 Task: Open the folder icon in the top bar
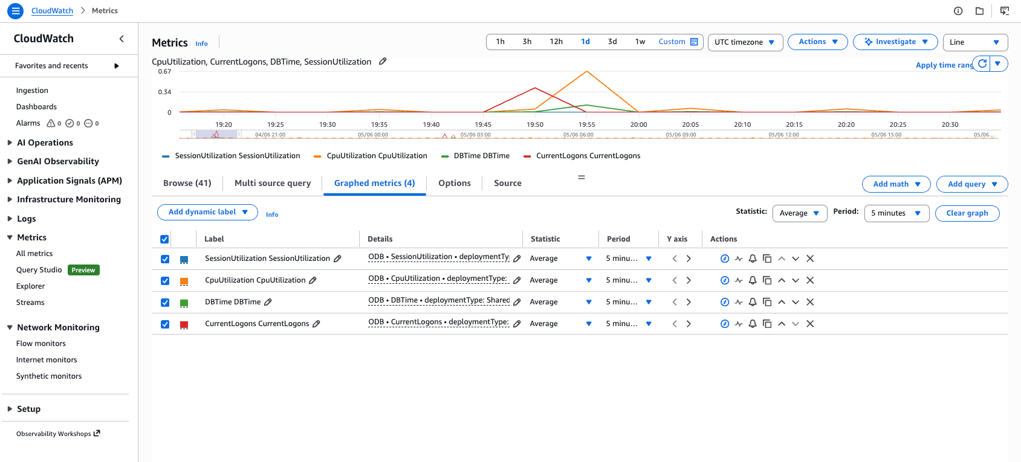pyautogui.click(x=980, y=11)
